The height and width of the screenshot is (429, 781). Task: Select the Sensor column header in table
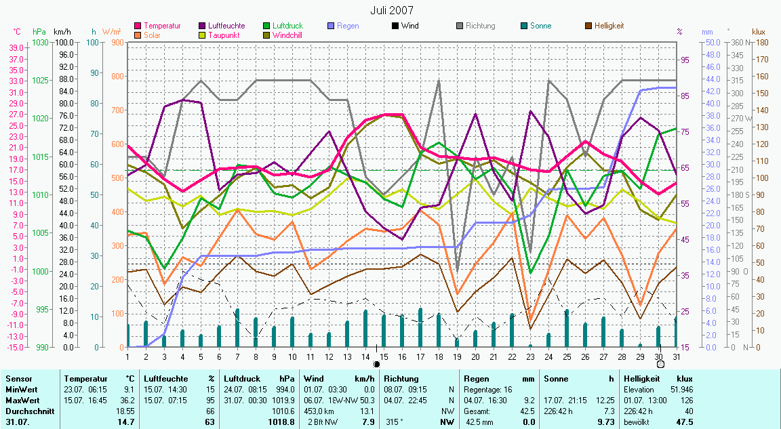[x=18, y=379]
